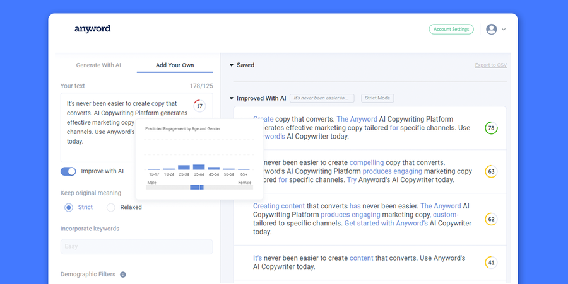Select the Relaxed radio option
Image resolution: width=568 pixels, height=284 pixels.
pos(111,207)
